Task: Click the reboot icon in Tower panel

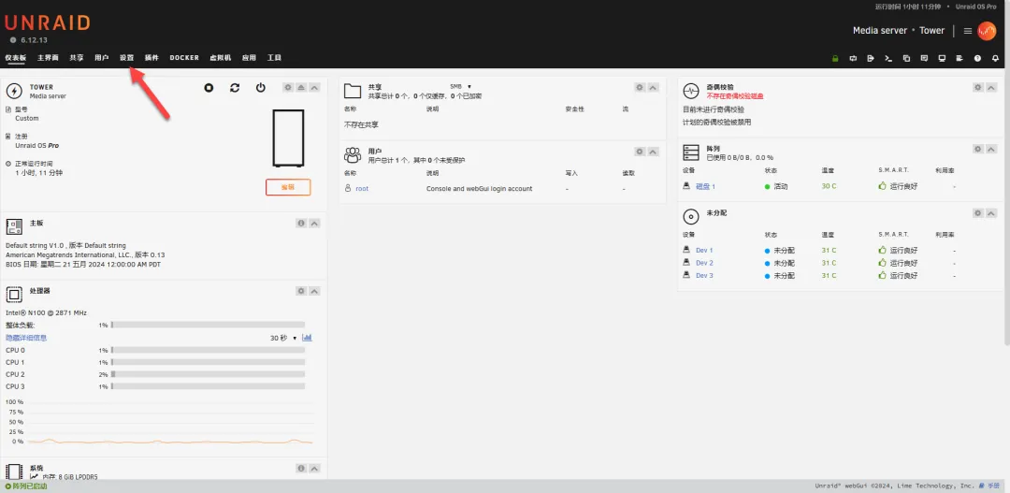Action: coord(235,88)
